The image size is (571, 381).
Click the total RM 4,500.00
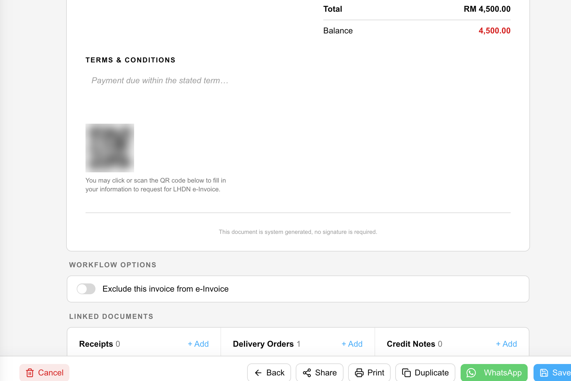click(x=487, y=9)
